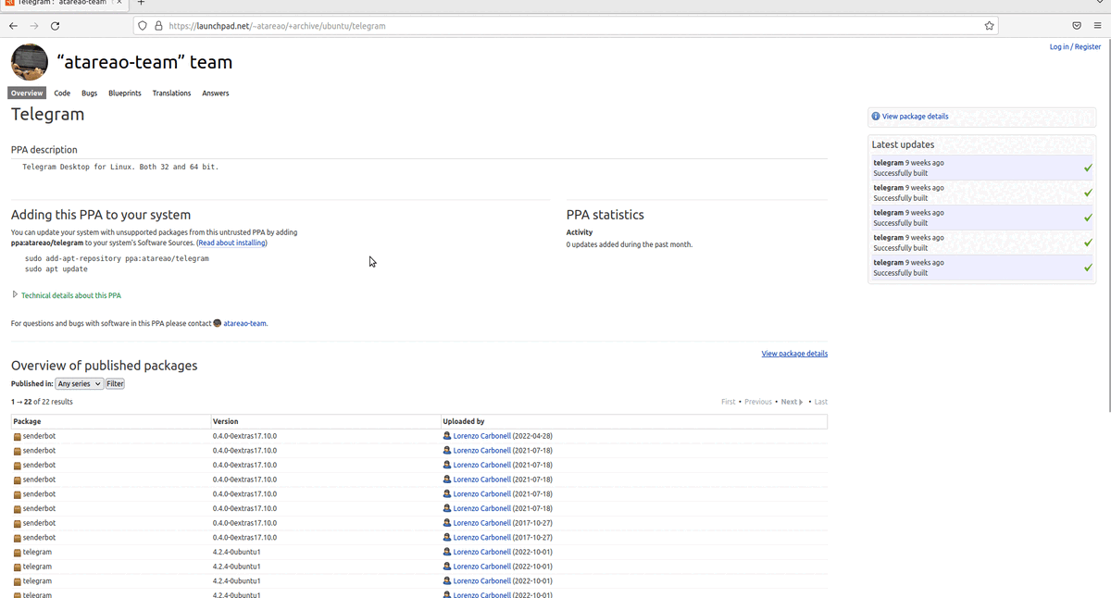Bookmark this page with the star icon
This screenshot has width=1111, height=598.
(990, 26)
